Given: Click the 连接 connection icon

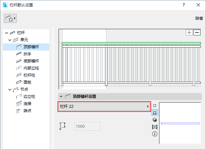Looking at the screenshot, I should click(19, 104).
